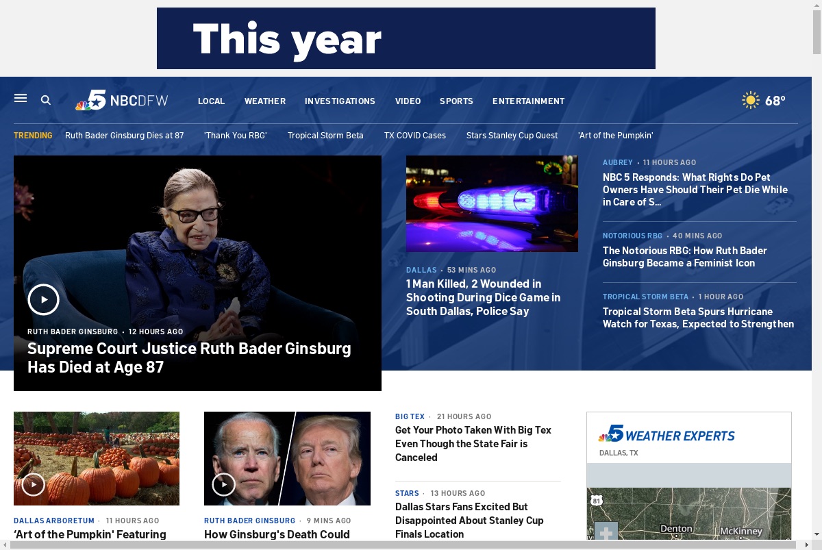Screen dimensions: 822x550
Task: Open trending 'Art of the Pumpkin' link
Action: tap(615, 135)
